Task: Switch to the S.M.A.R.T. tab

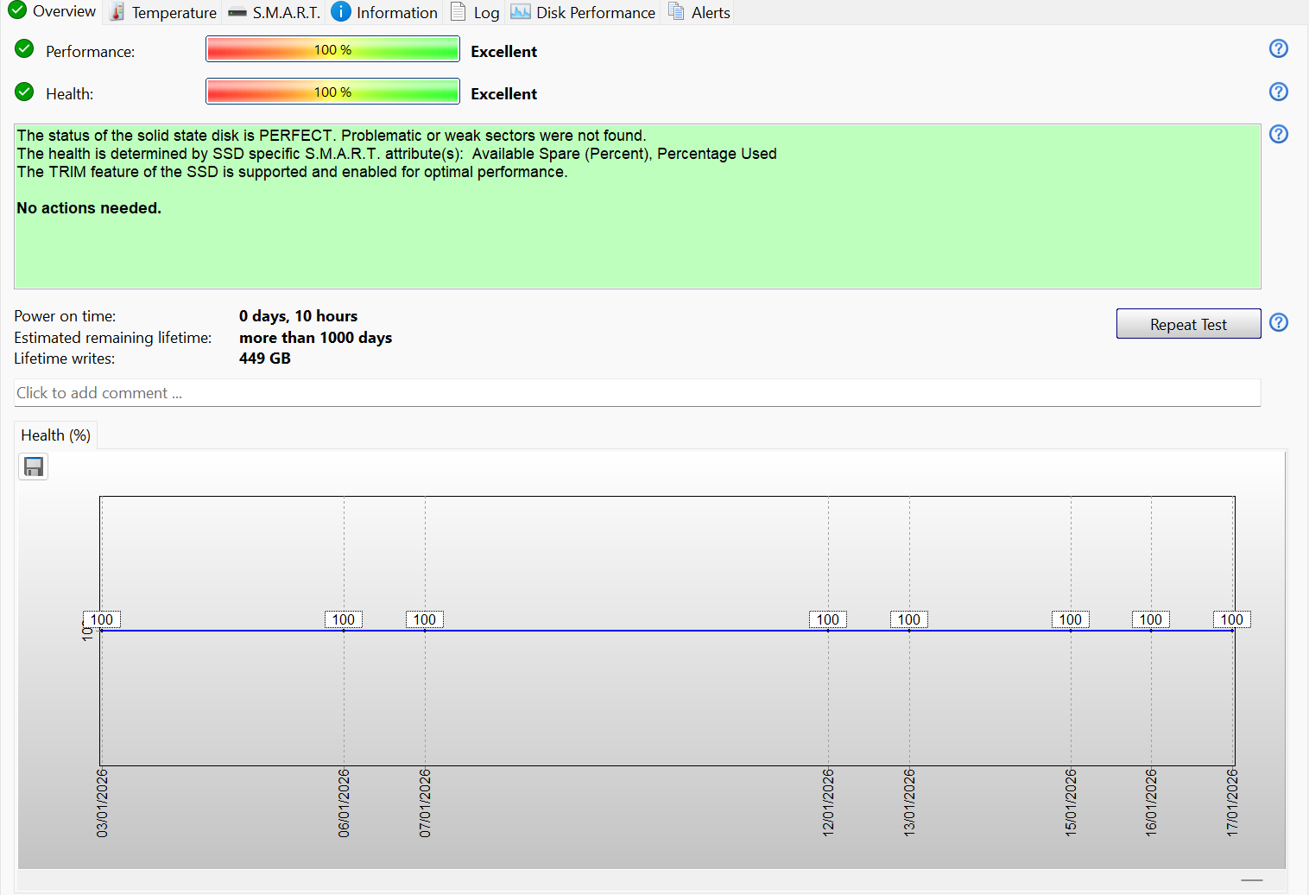Action: point(275,12)
